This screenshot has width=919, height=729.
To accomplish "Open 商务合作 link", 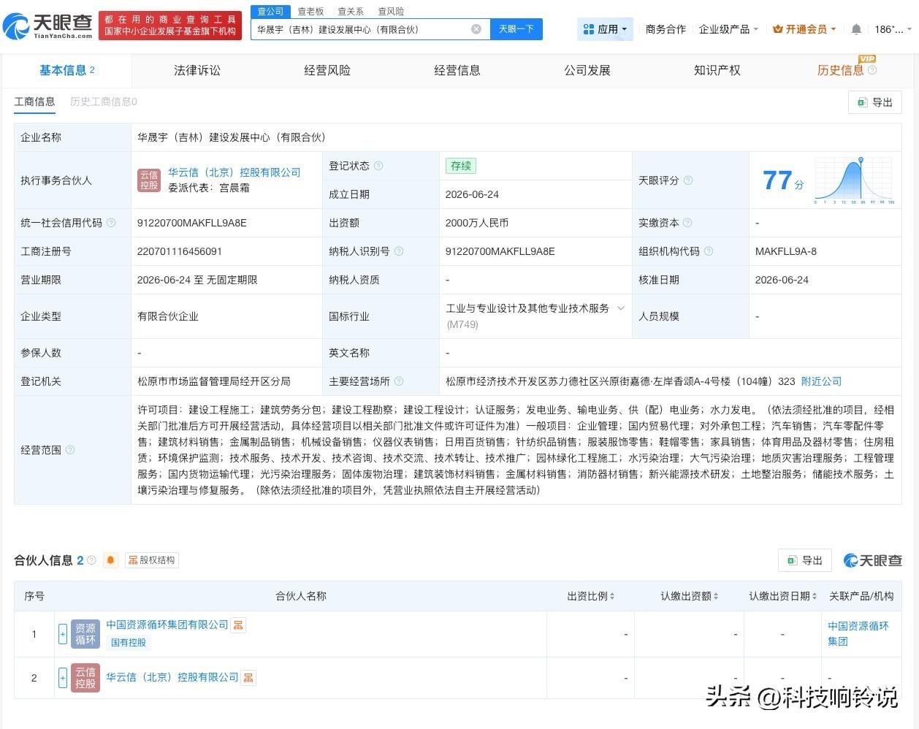I will pos(666,29).
